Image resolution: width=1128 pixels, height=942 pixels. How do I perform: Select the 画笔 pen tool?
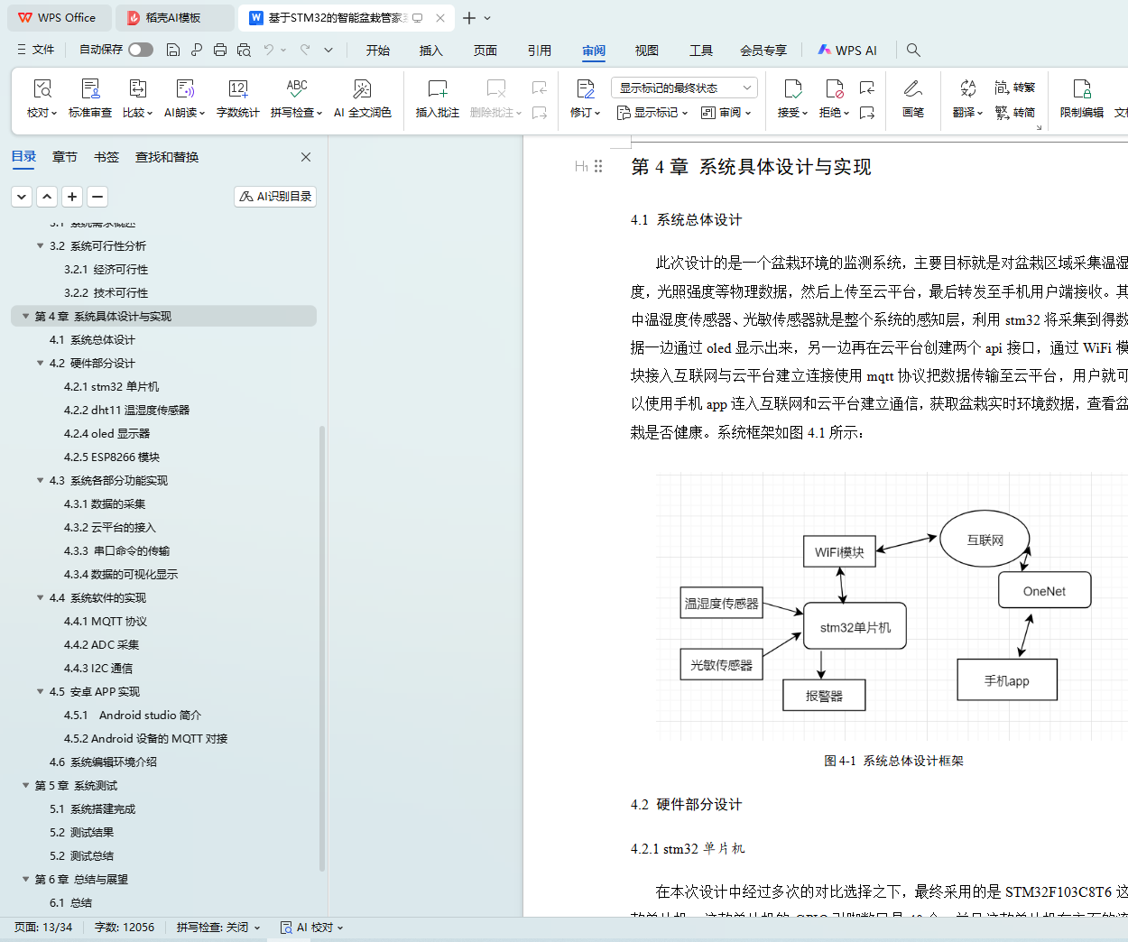point(912,89)
